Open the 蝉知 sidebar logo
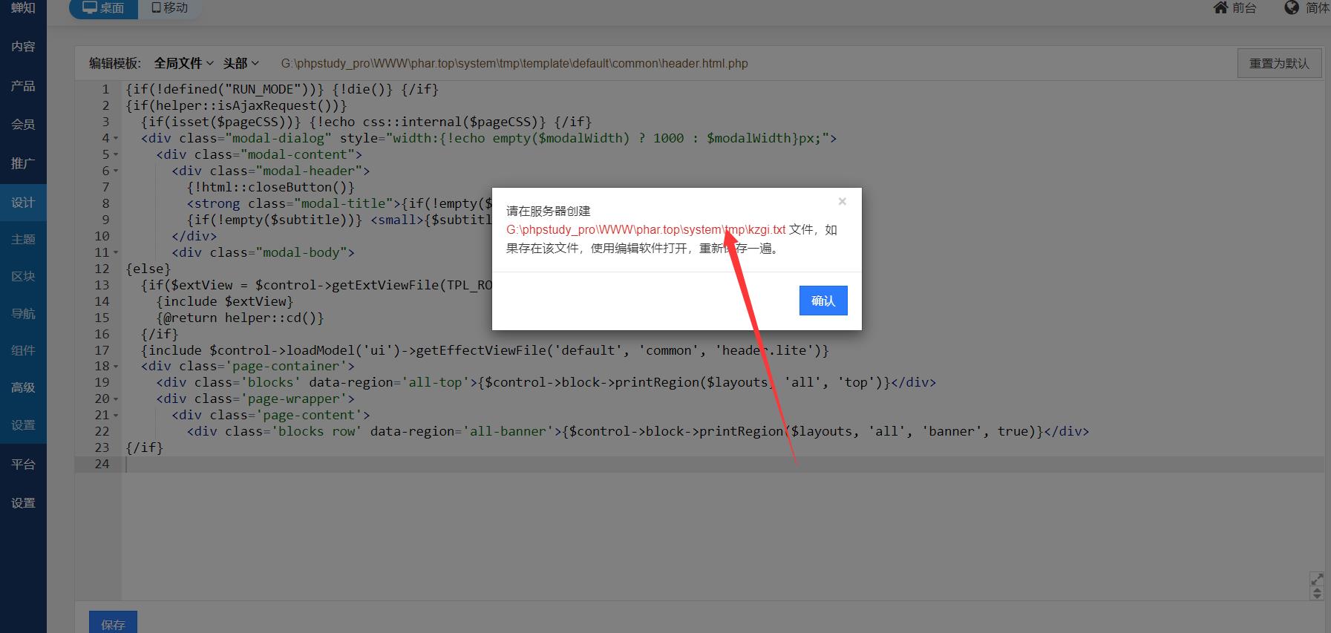Screen dimensions: 1331x633 tap(23, 8)
